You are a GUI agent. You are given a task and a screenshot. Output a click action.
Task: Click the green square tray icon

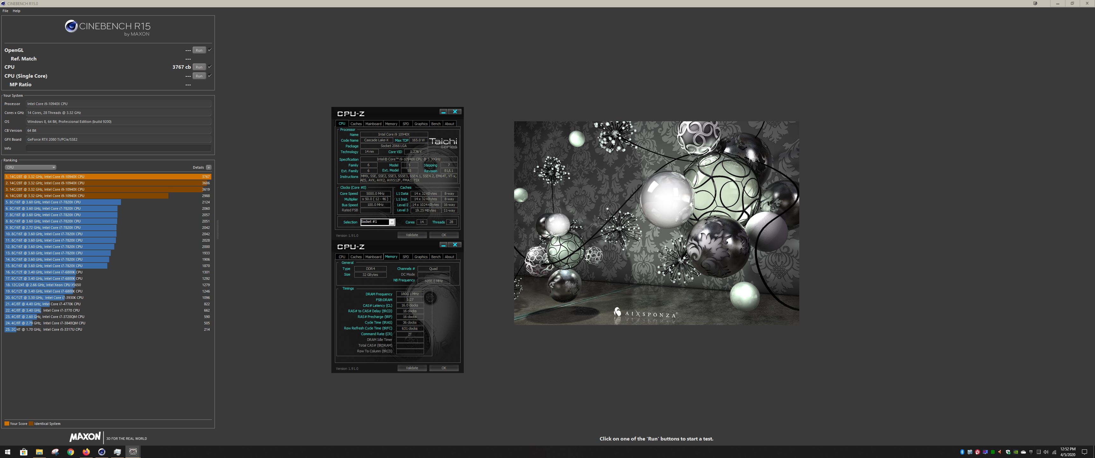tap(993, 452)
